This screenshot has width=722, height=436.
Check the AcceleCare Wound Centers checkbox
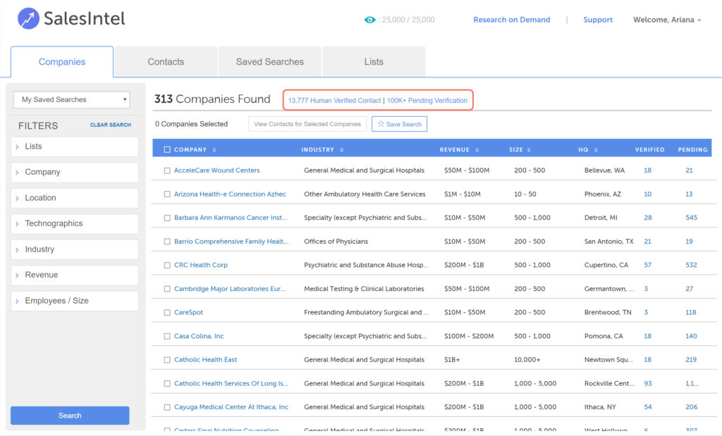click(x=167, y=170)
